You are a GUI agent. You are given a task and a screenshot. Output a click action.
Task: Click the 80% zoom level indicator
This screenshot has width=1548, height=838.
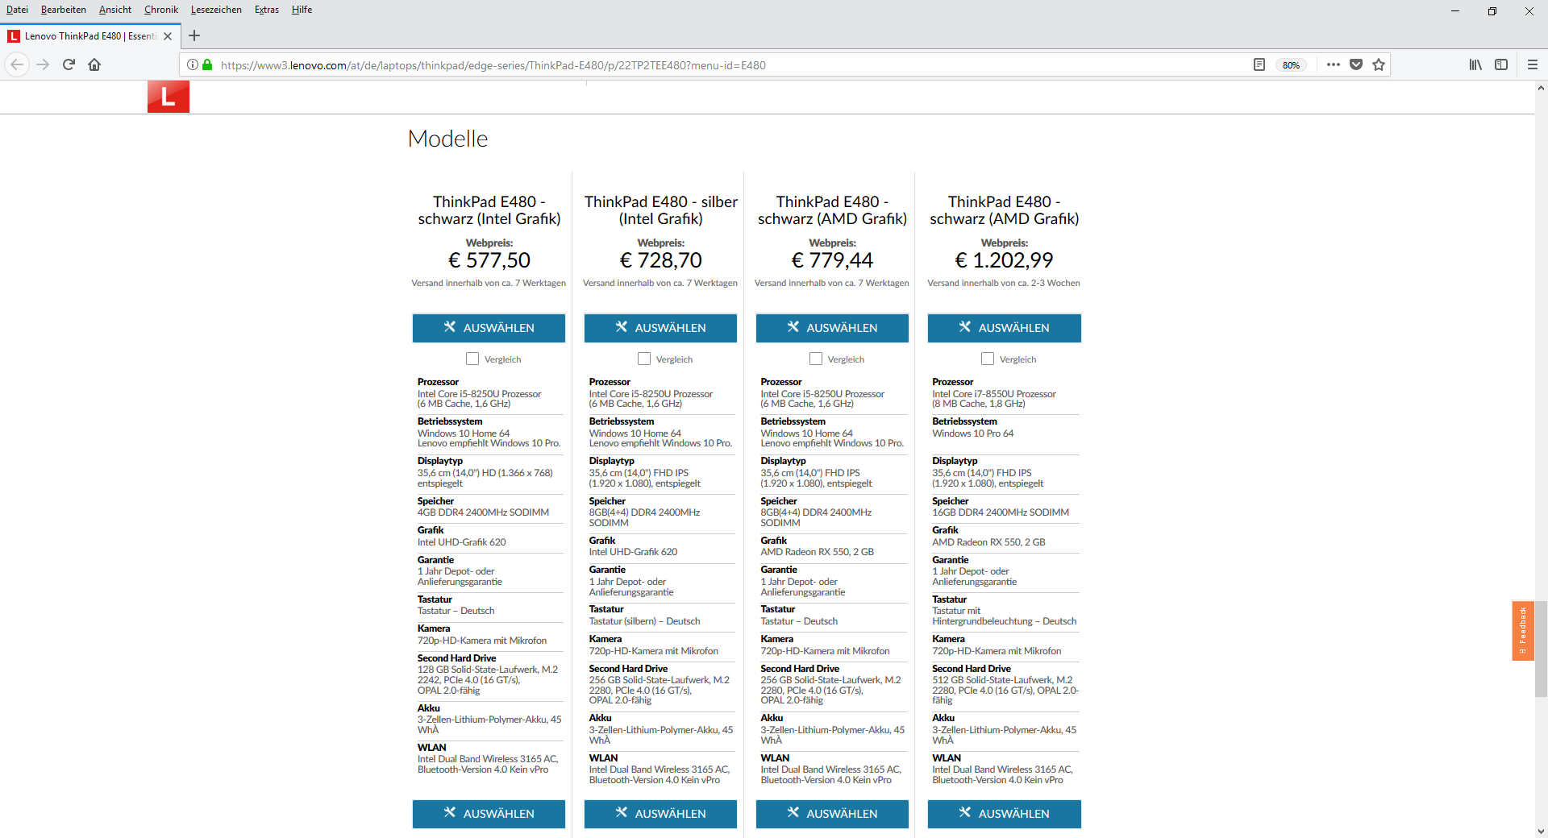[x=1291, y=65]
